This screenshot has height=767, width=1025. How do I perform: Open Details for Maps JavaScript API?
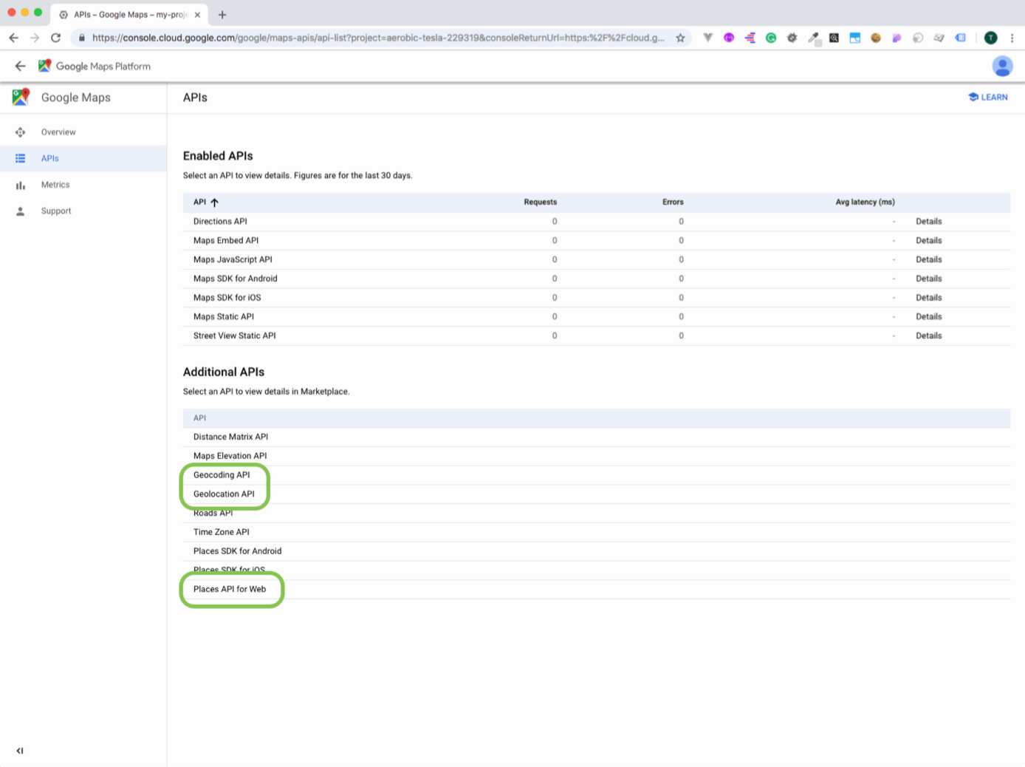coord(928,259)
